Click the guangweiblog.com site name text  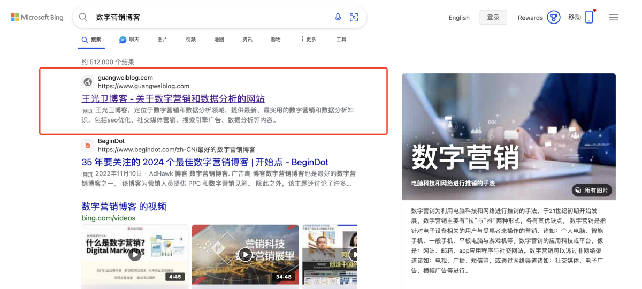125,78
